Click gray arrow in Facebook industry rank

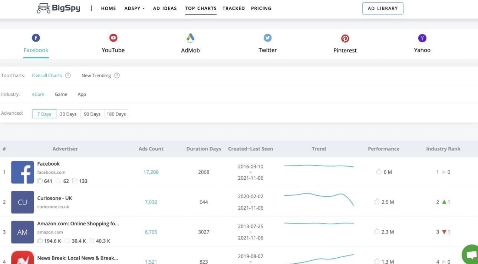(x=444, y=172)
